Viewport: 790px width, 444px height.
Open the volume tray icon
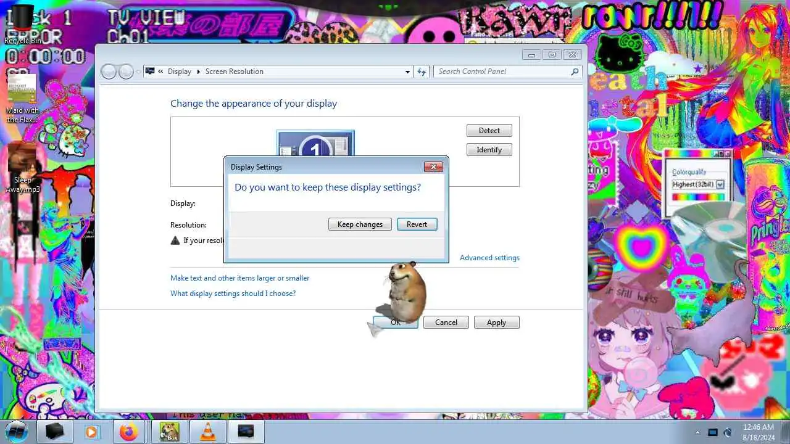click(728, 432)
